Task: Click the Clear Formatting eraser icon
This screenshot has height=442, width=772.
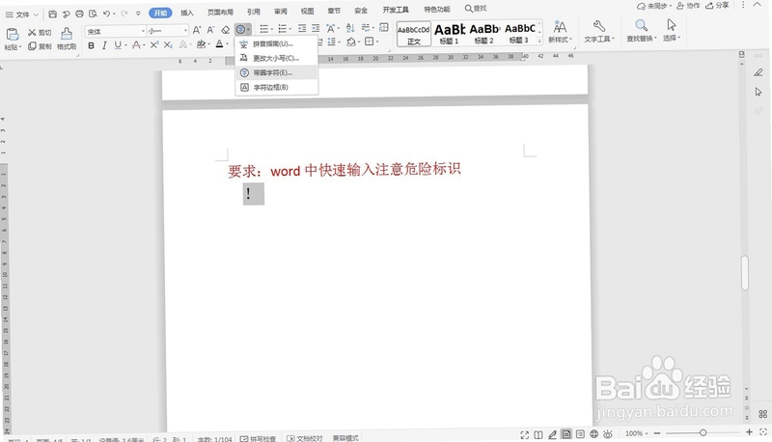Action: point(226,30)
